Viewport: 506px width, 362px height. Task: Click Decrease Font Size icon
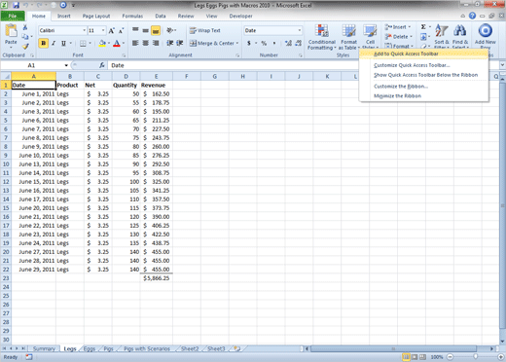pos(121,31)
